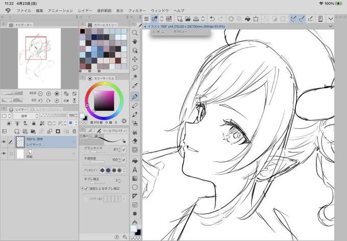Click the create layer mask icon
The width and height of the screenshot is (347, 241).
point(58,131)
